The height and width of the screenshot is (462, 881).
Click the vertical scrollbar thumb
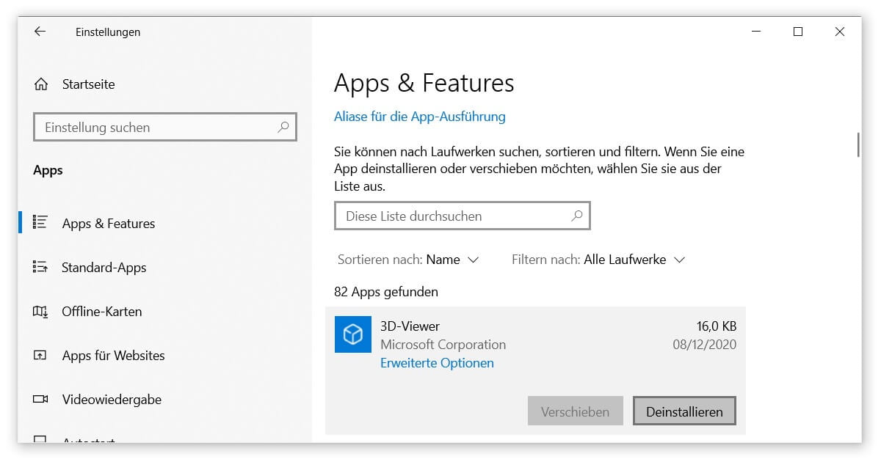click(858, 144)
